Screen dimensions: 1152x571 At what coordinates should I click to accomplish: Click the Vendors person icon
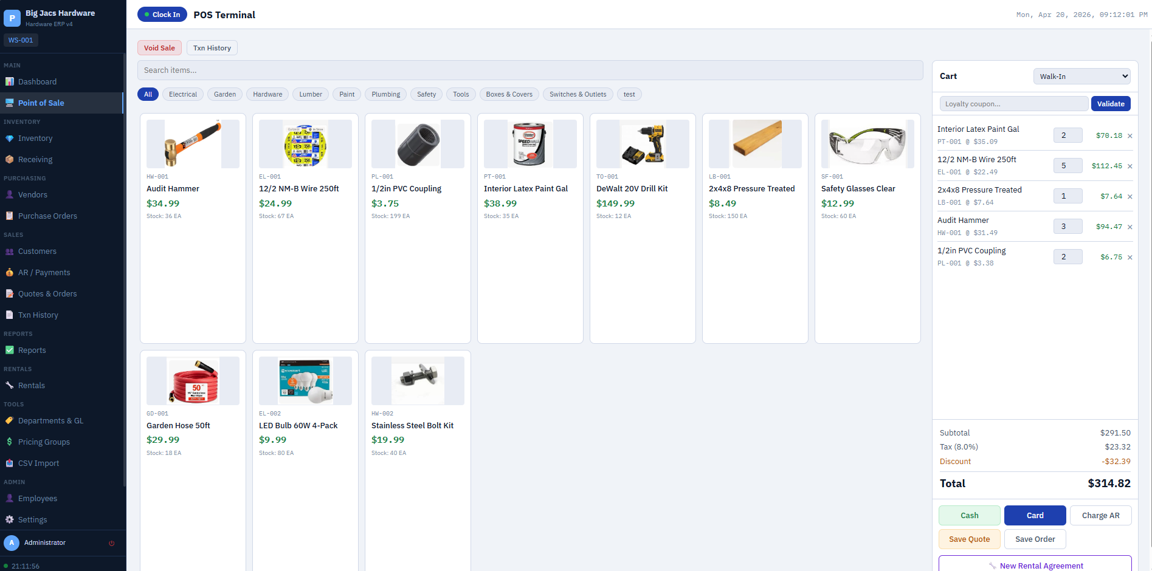tap(10, 194)
